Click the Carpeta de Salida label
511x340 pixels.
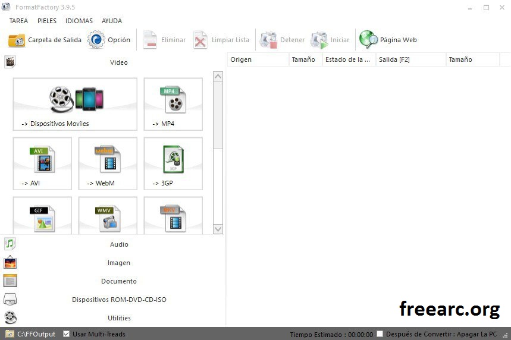55,40
